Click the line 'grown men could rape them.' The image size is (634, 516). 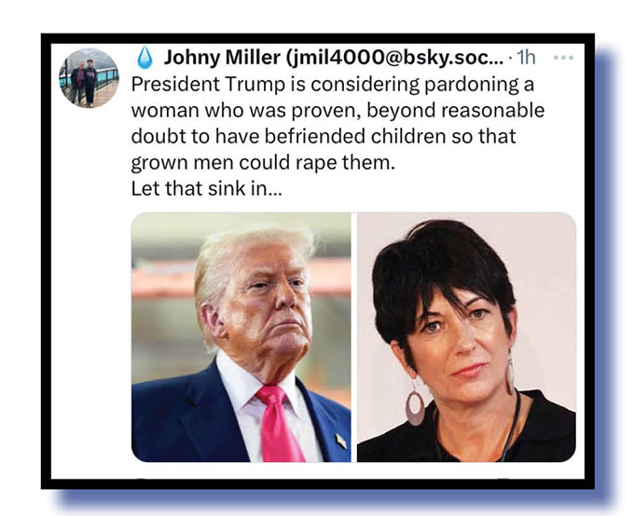pos(263,163)
